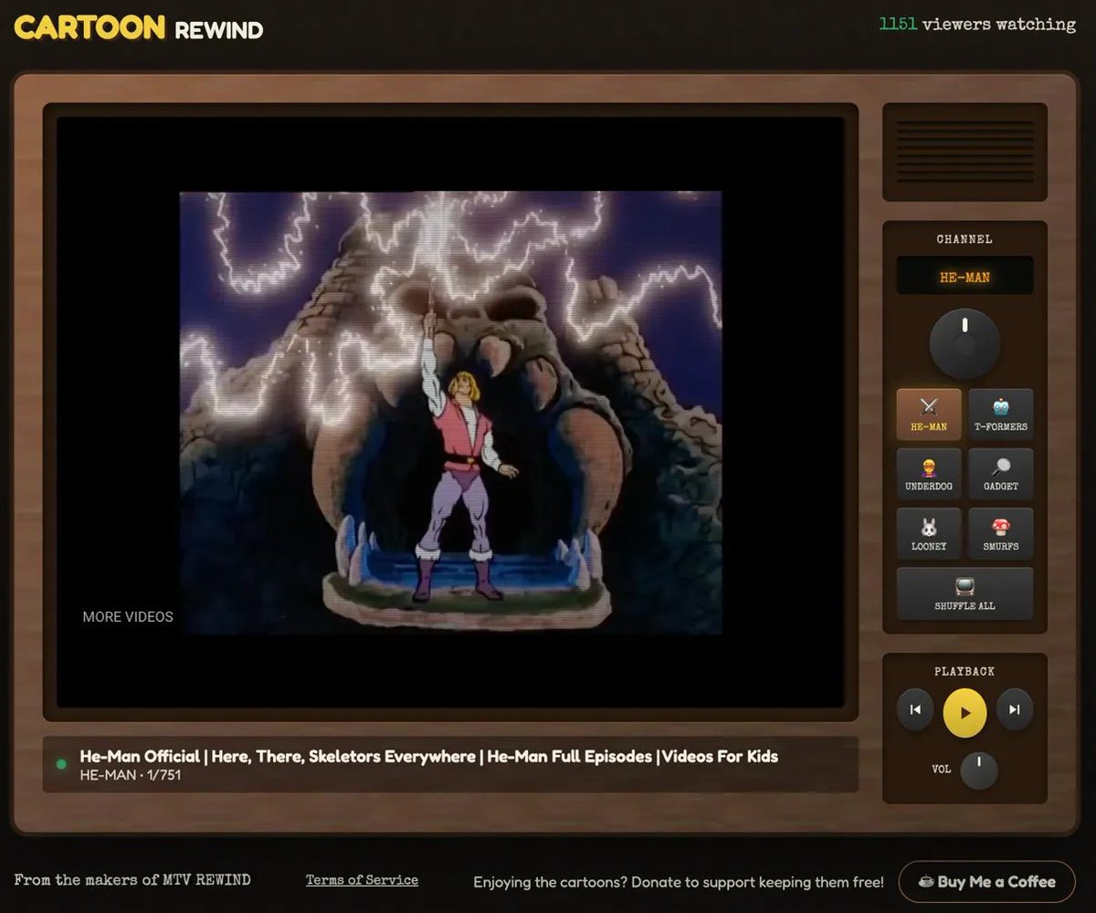Select the HE-MAN channel button

[929, 415]
